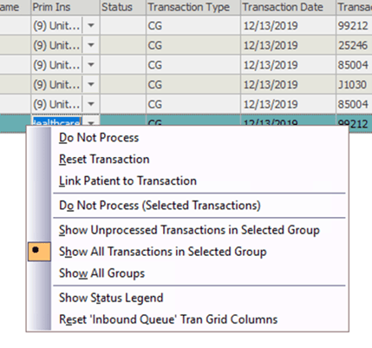Screen dimensions: 372x348
Task: Open Prim Ins dropdown in 99212 row
Action: 91,25
